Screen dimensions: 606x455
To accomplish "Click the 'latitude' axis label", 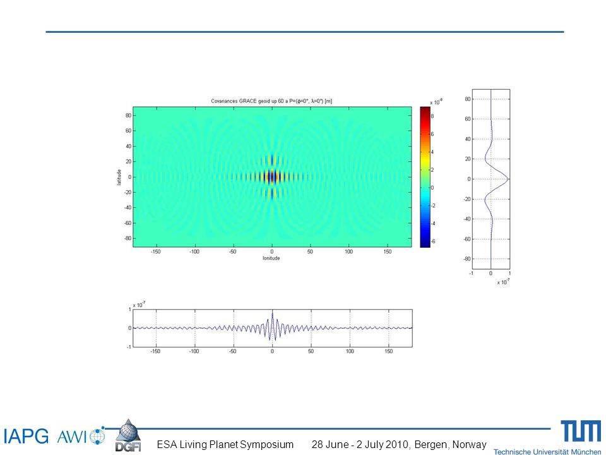I will (x=119, y=177).
